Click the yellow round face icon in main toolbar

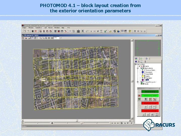point(130,31)
